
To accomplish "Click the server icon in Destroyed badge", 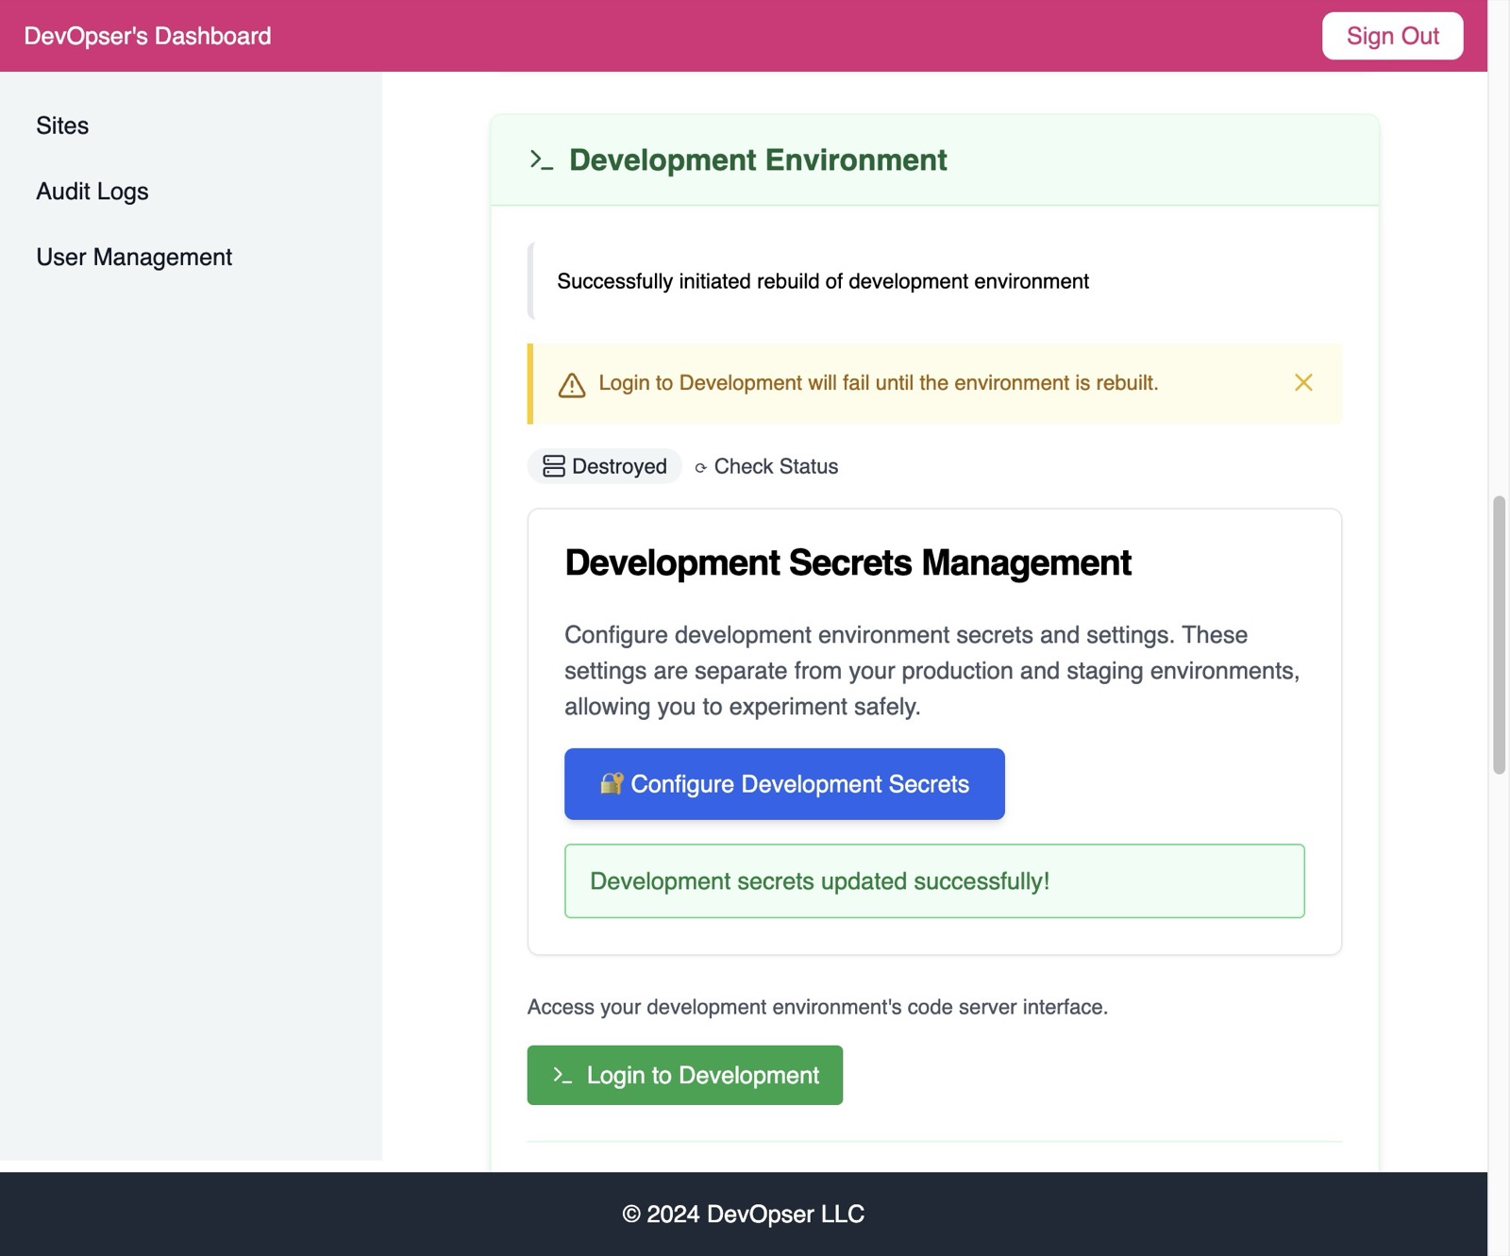I will (554, 466).
